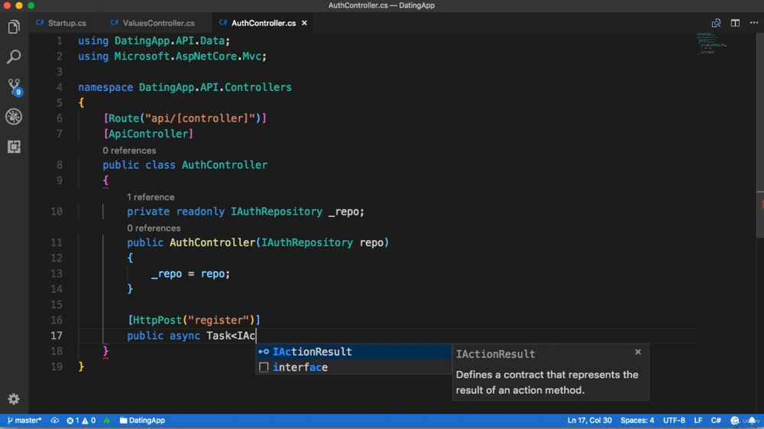Accept the IActionResult suggestion

coord(354,352)
